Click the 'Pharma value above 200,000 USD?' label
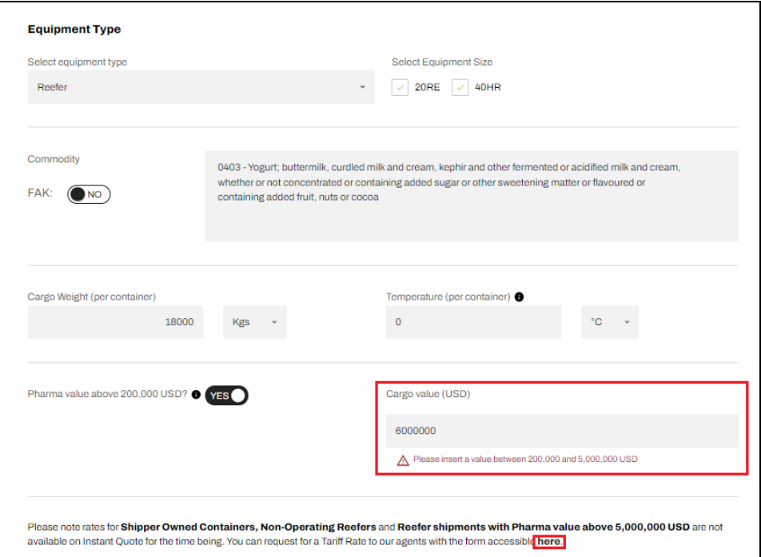 107,394
